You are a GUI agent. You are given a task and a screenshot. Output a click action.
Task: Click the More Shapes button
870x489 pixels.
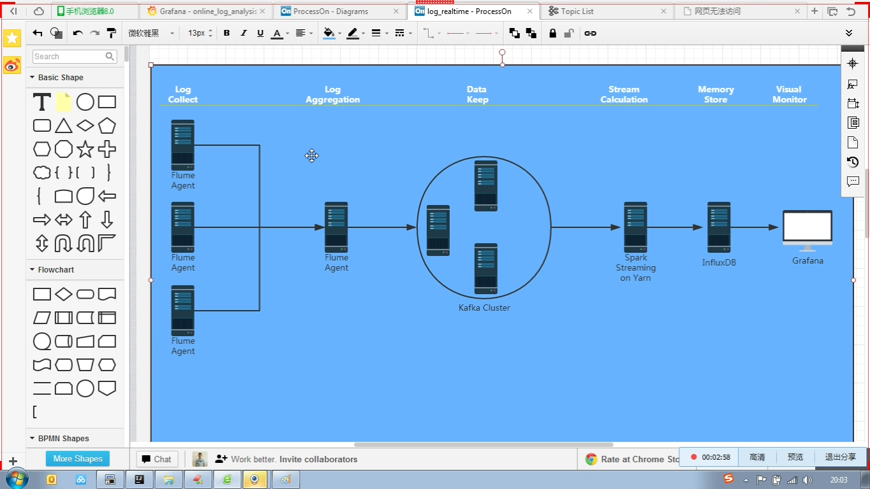tap(78, 458)
